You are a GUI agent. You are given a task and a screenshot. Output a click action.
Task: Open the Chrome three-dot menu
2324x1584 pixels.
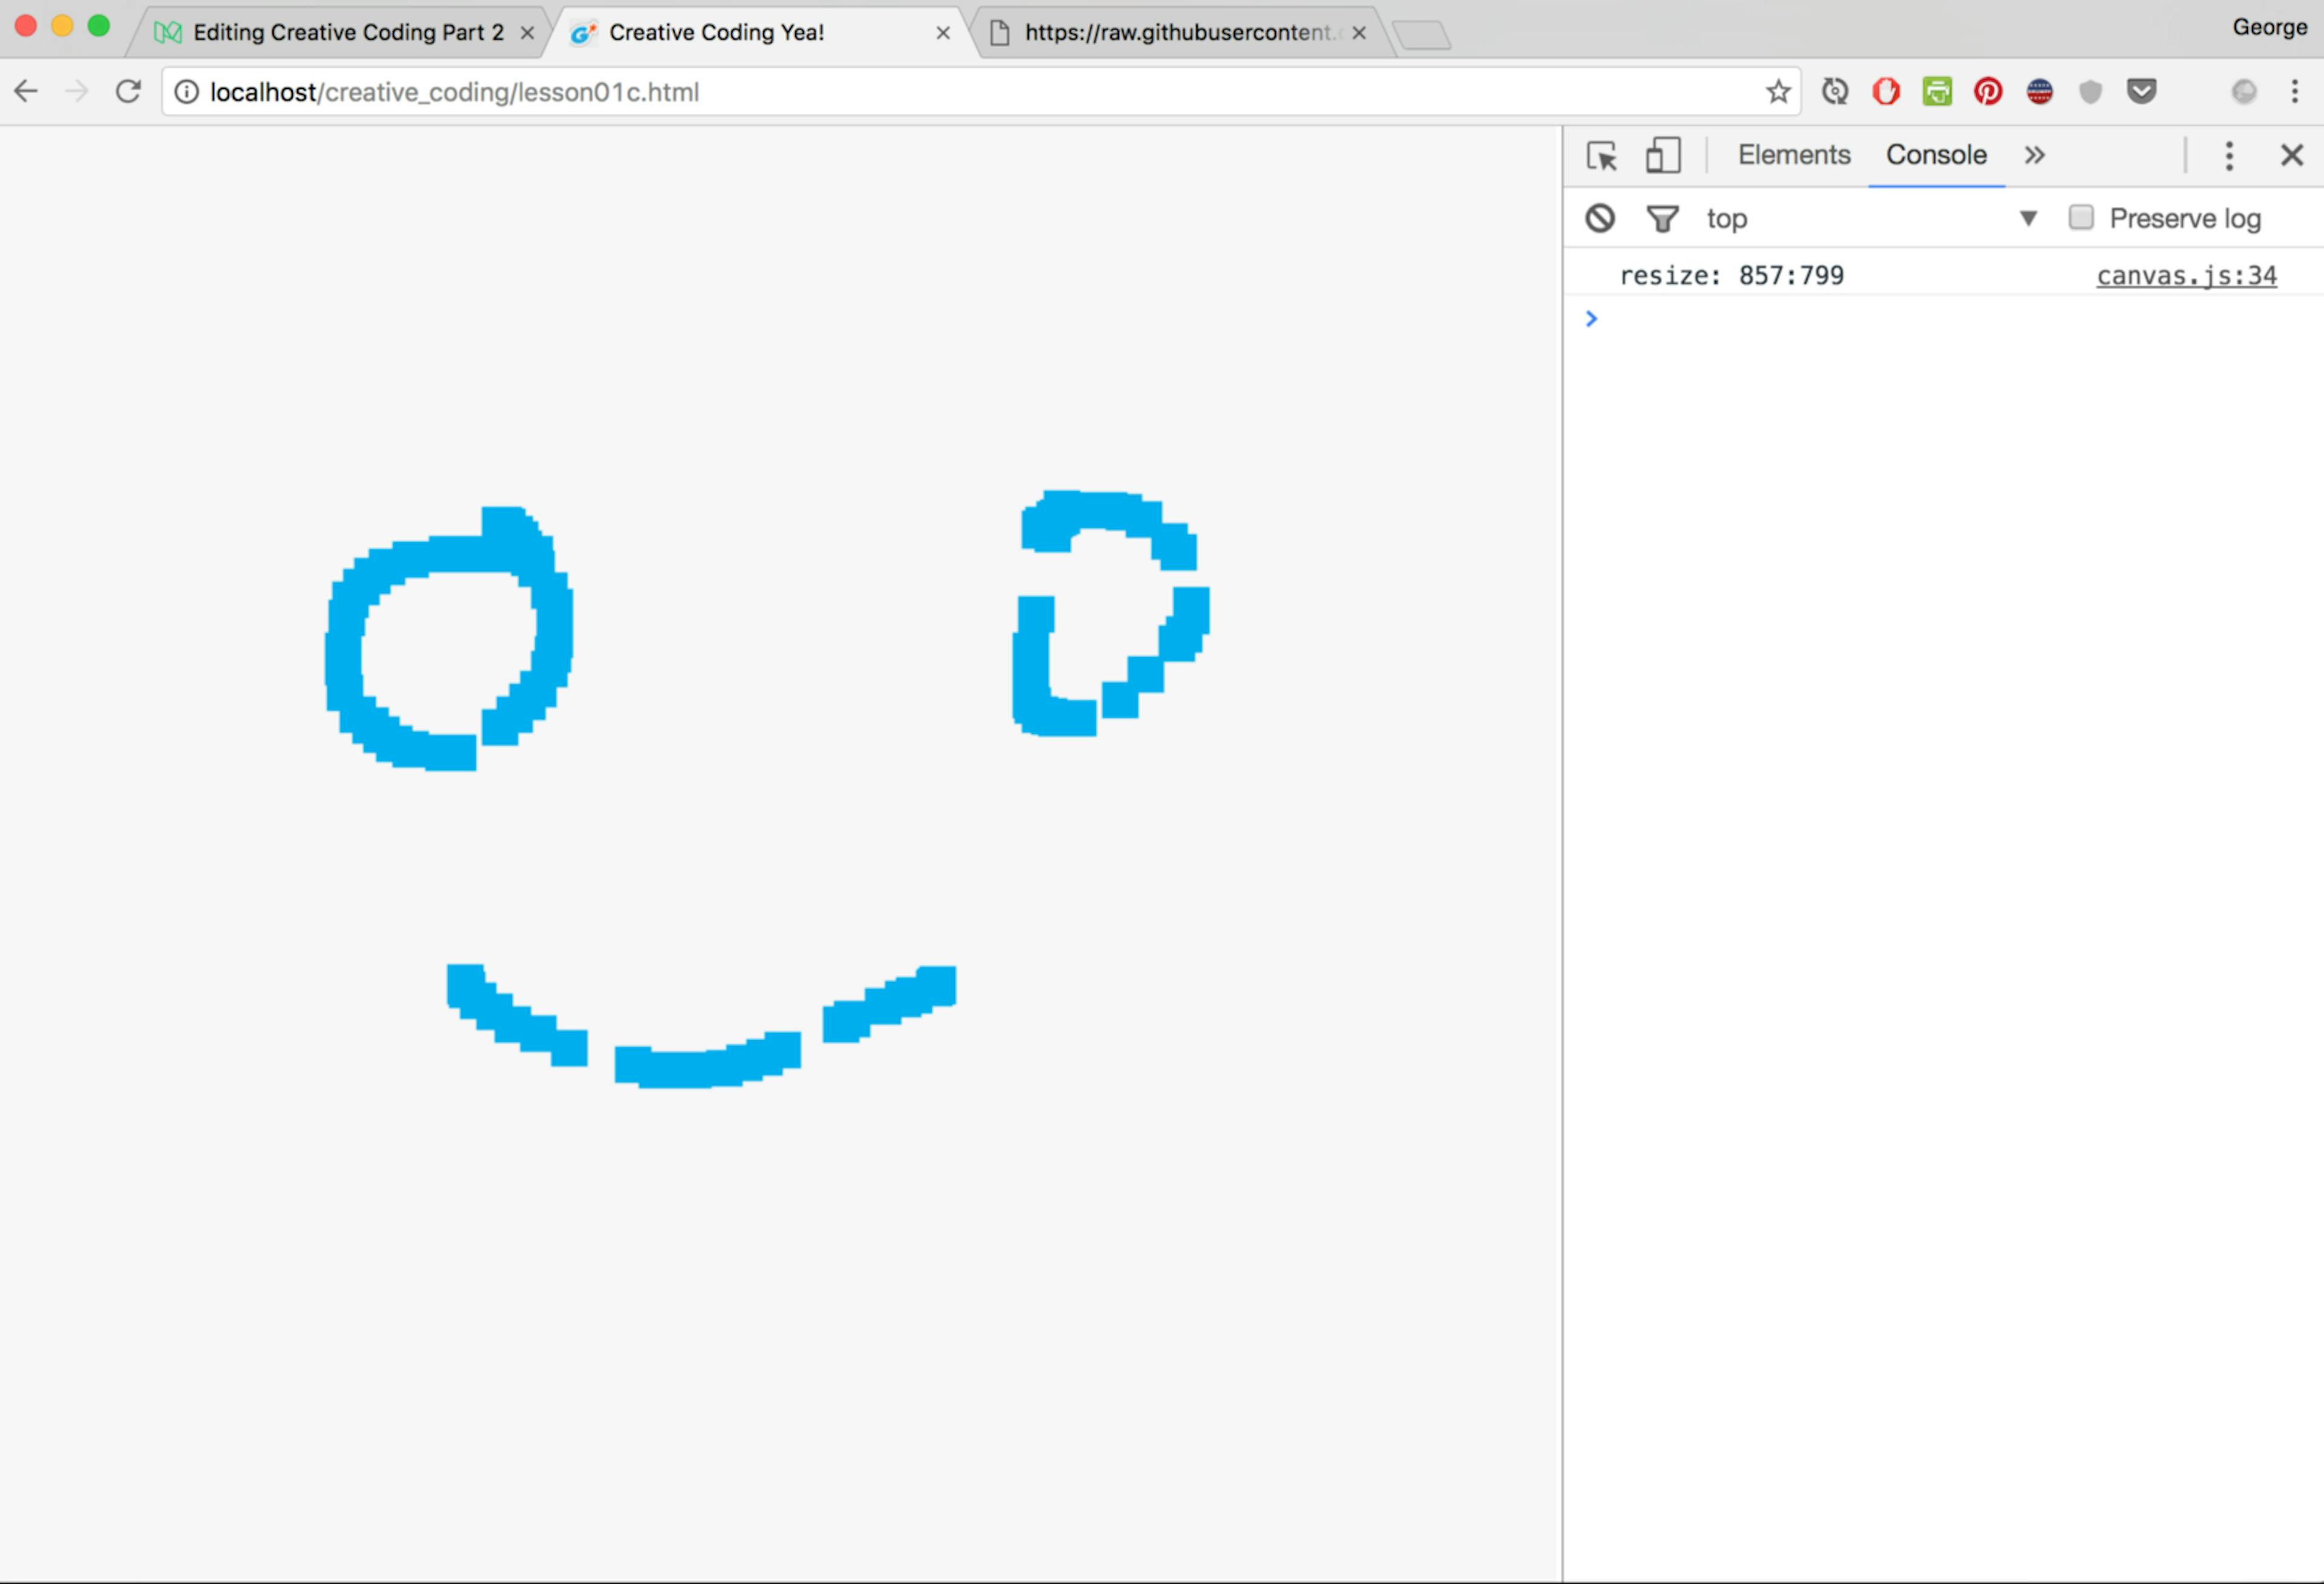coord(2294,92)
